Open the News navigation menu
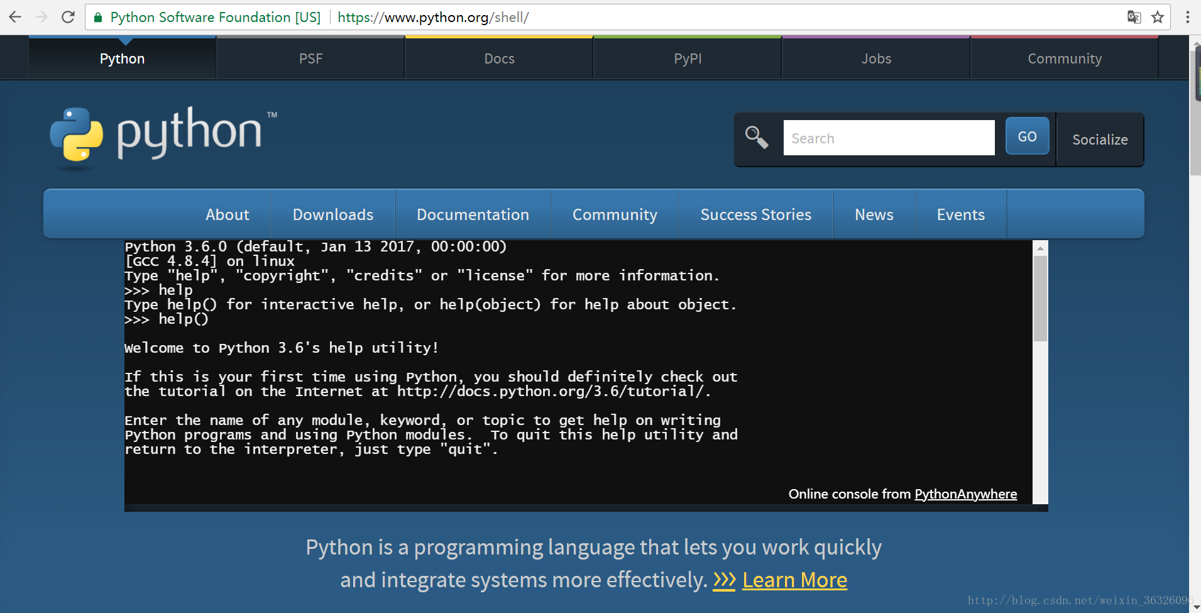This screenshot has height=613, width=1201. point(874,214)
